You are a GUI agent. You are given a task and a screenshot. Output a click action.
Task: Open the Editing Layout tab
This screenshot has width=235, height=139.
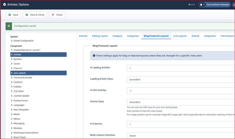(100, 36)
